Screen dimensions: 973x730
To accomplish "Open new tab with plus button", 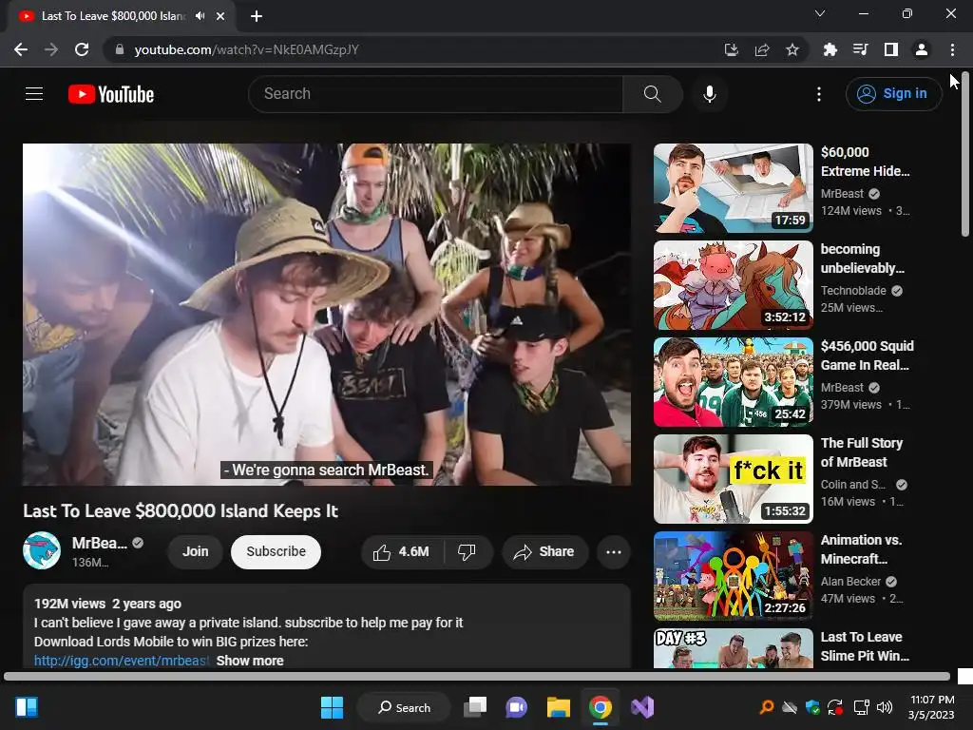I will (x=257, y=16).
